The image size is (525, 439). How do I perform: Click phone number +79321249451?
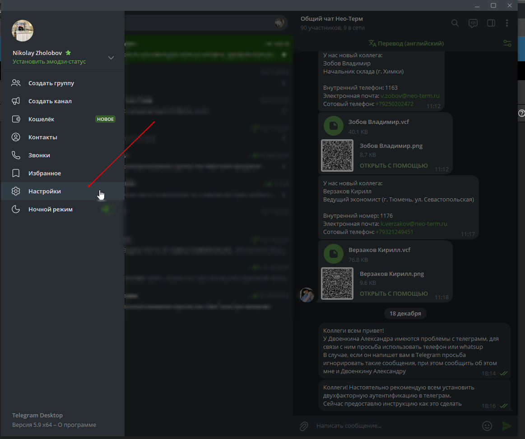(x=394, y=232)
